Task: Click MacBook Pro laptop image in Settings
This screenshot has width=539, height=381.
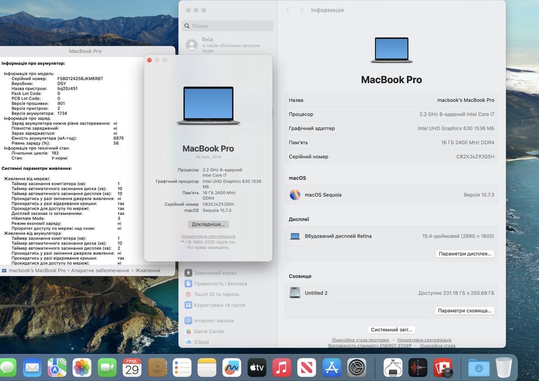Action: point(391,50)
